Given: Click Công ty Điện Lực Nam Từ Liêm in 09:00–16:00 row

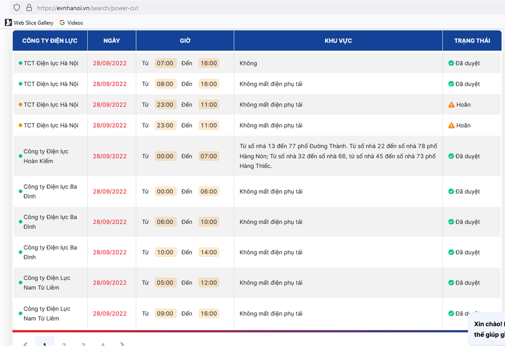Looking at the screenshot, I should tap(47, 313).
